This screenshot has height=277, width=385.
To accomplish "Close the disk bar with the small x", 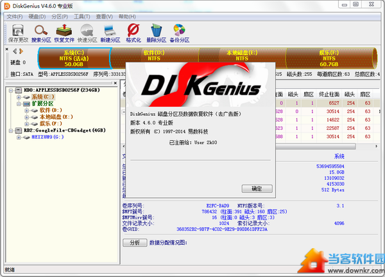I will [x=7, y=49].
